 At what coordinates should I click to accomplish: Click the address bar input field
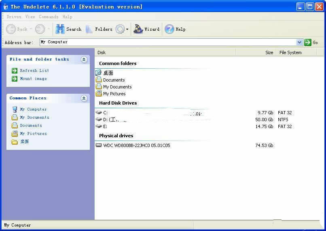[168, 42]
